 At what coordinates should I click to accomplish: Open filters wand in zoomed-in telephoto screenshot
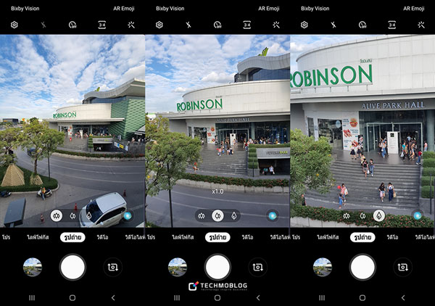pos(421,25)
